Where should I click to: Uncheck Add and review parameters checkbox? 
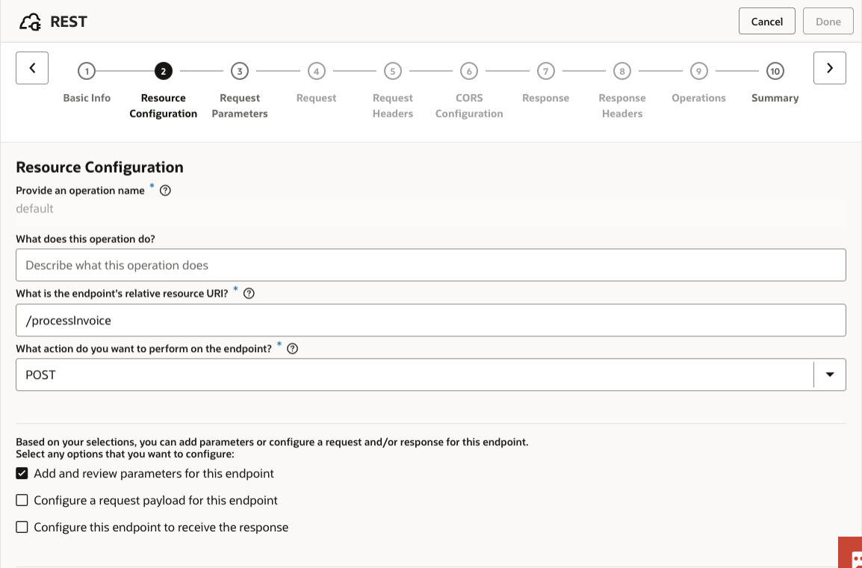click(x=22, y=474)
